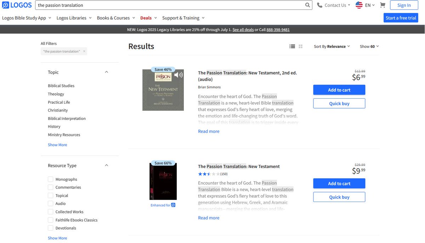
Task: Filter by Biblical Interpretation topic
Action: click(67, 118)
